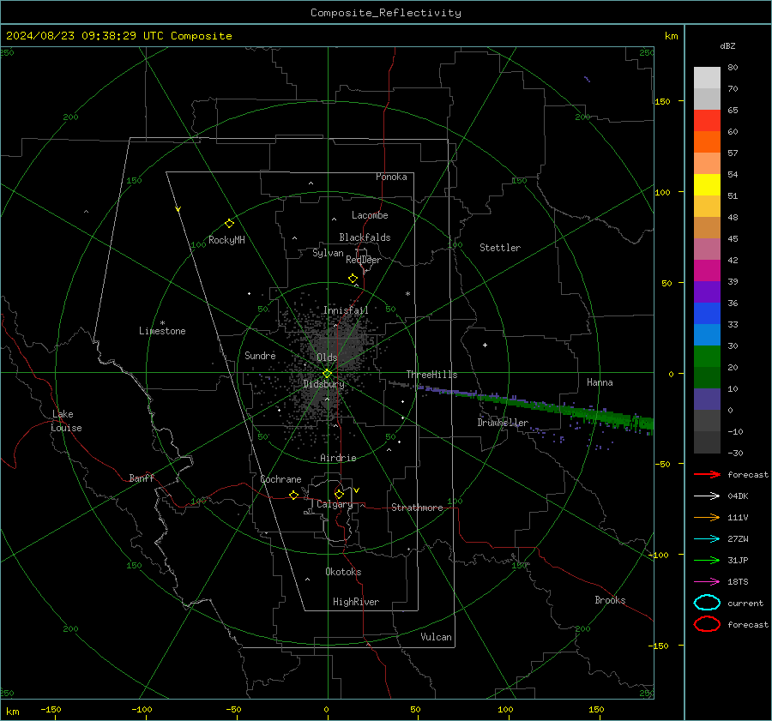Click the magenta 39 dBZ color swatch

coord(707,270)
